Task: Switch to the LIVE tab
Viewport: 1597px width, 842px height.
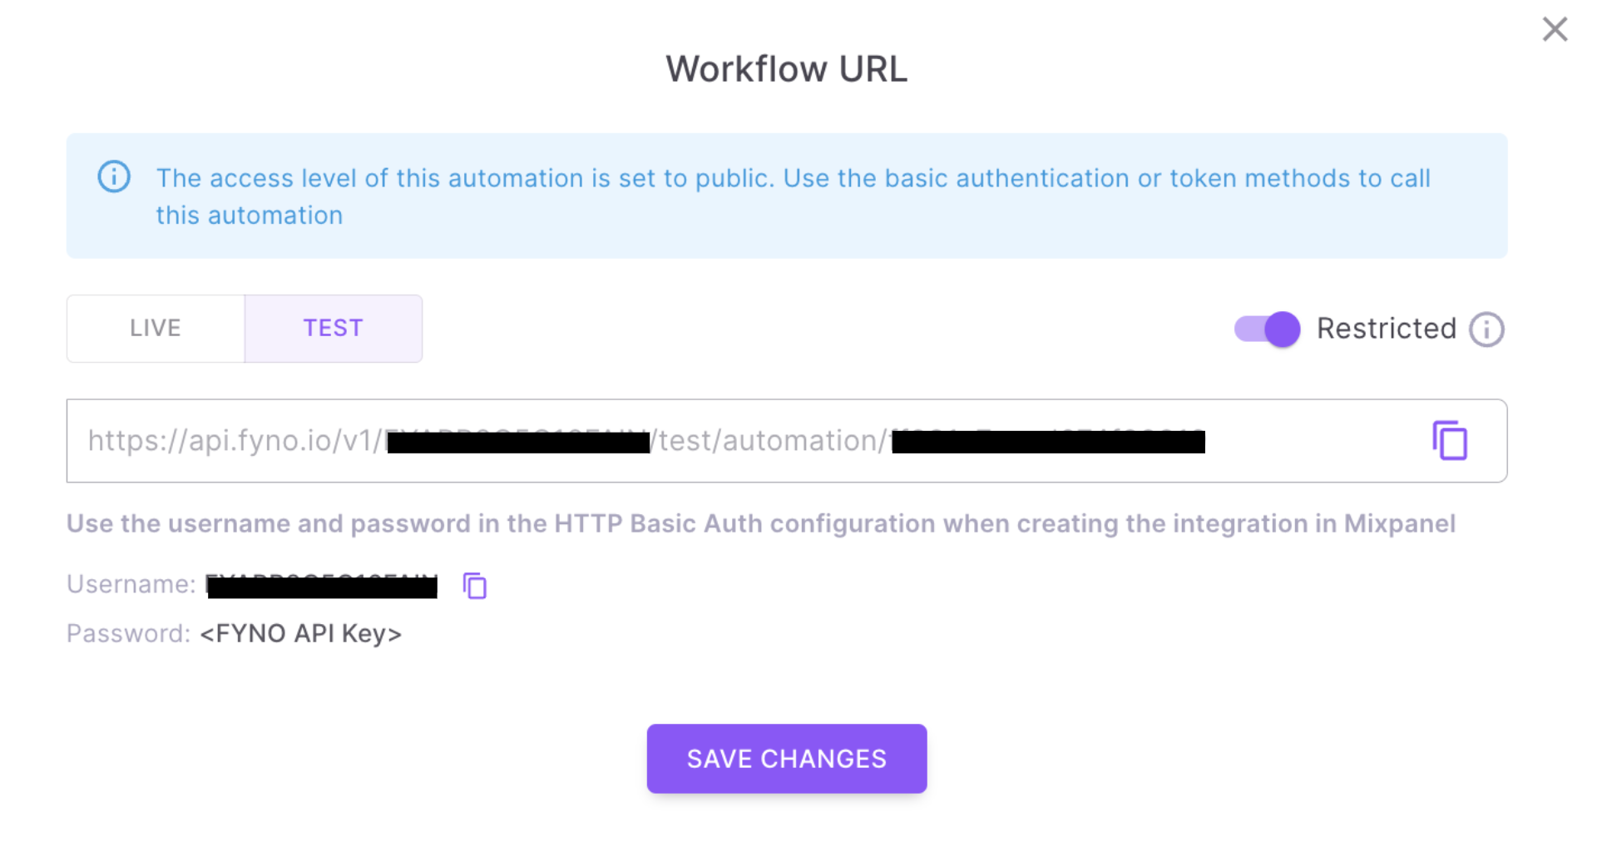Action: (x=156, y=329)
